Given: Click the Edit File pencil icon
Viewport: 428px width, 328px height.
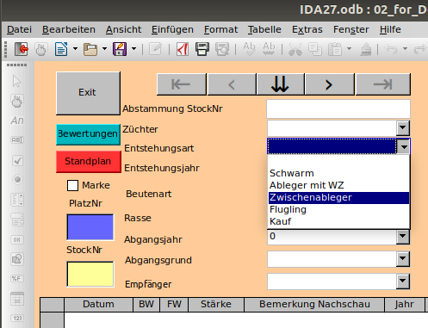Looking at the screenshot, I should [x=155, y=49].
